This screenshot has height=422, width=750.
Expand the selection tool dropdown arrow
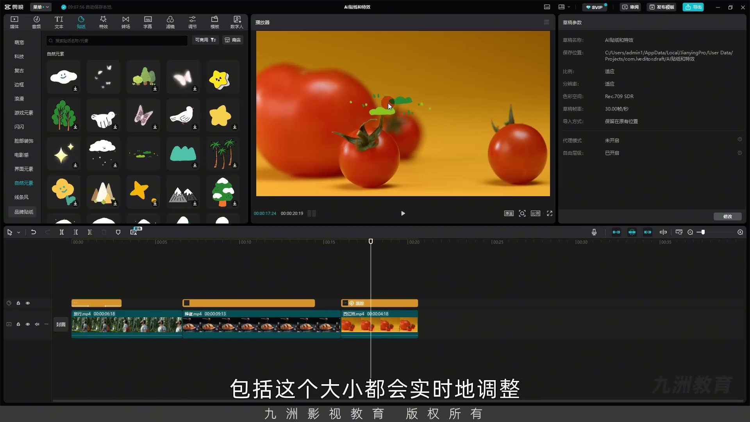pos(18,232)
